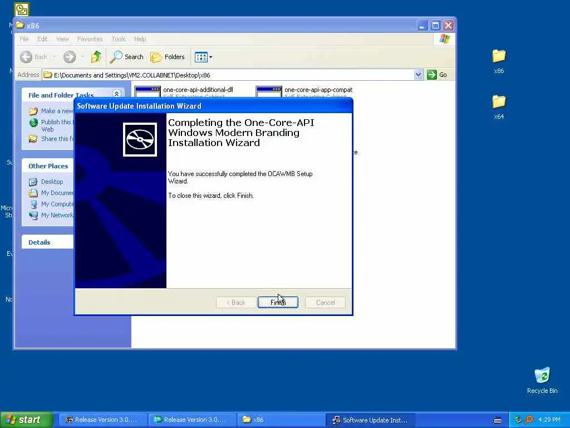
Task: Open the Edit menu in x86 window
Action: coord(42,39)
